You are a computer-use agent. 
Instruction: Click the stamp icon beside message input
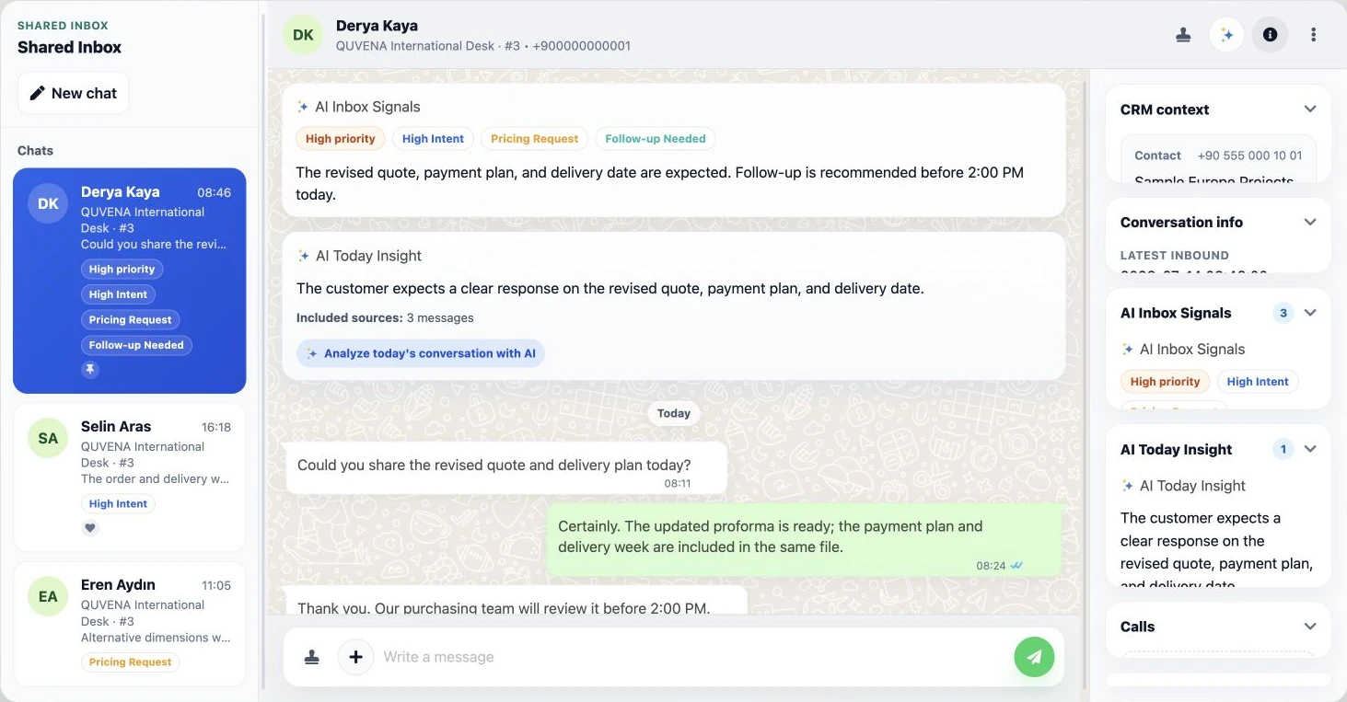tap(312, 657)
